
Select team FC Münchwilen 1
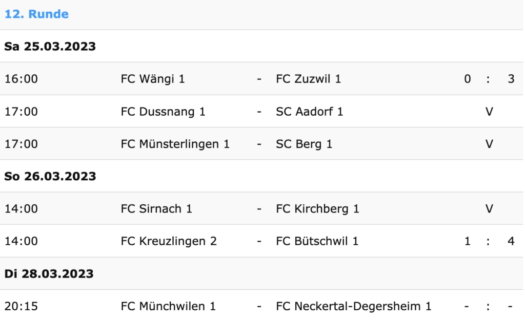(168, 306)
